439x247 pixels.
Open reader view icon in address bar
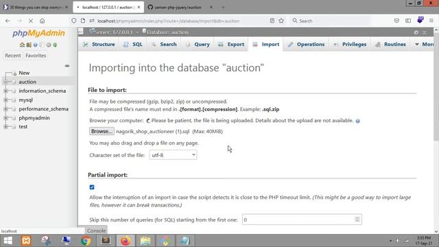(x=272, y=21)
